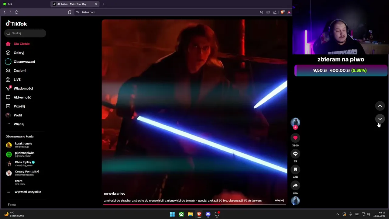
Task: Click mrwybraniec username
Action: tap(115, 193)
